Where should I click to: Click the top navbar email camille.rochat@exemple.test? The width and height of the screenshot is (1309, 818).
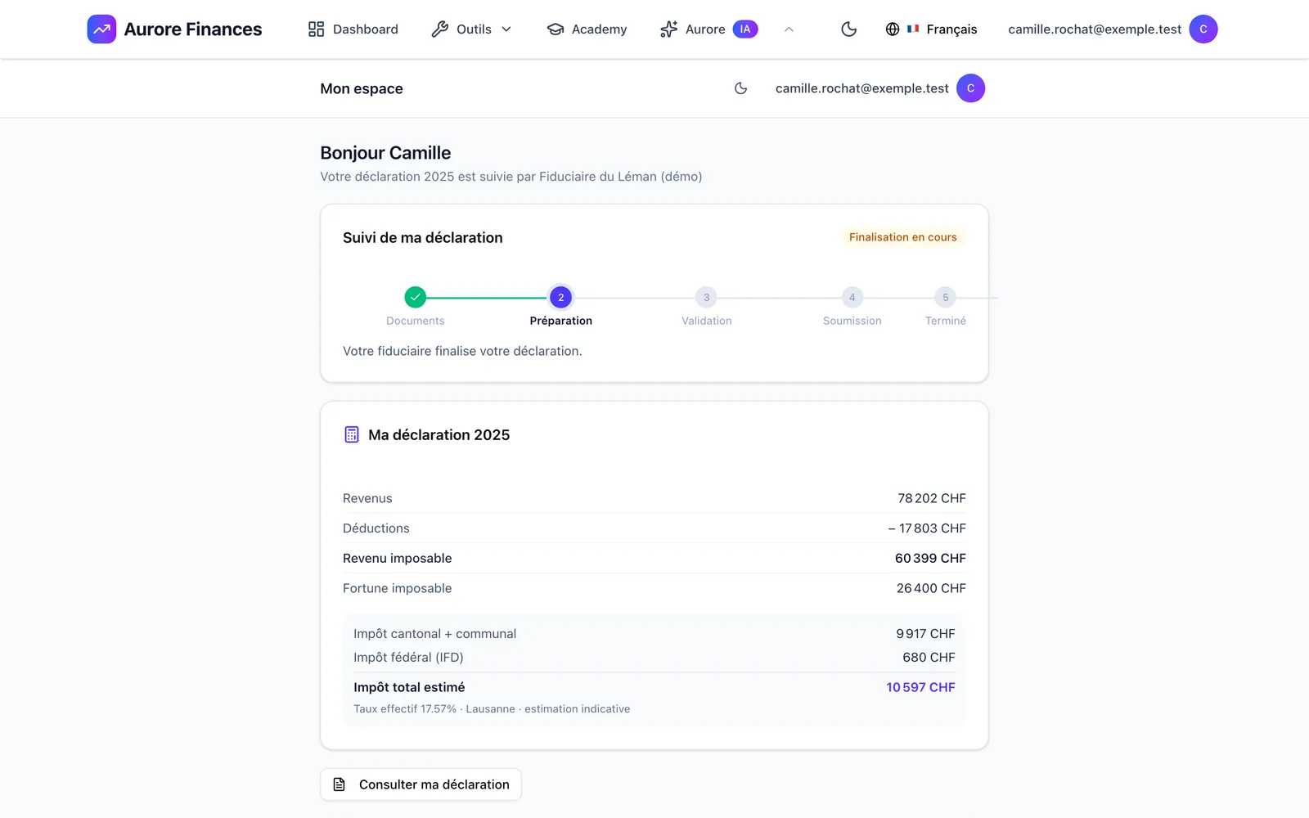click(1095, 29)
